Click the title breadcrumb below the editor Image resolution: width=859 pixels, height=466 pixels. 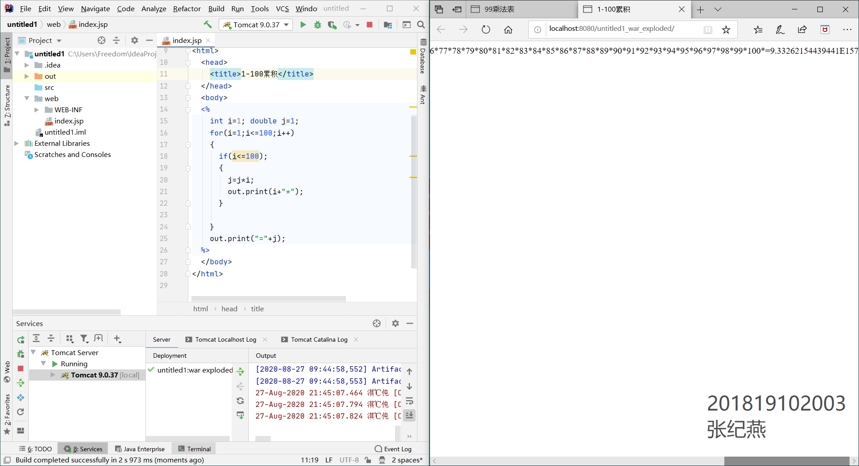tap(257, 309)
